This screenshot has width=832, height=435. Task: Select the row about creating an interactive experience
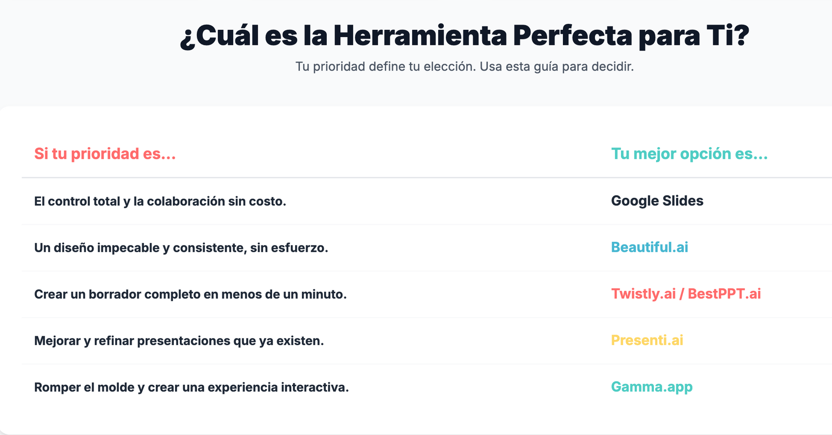tap(427, 387)
